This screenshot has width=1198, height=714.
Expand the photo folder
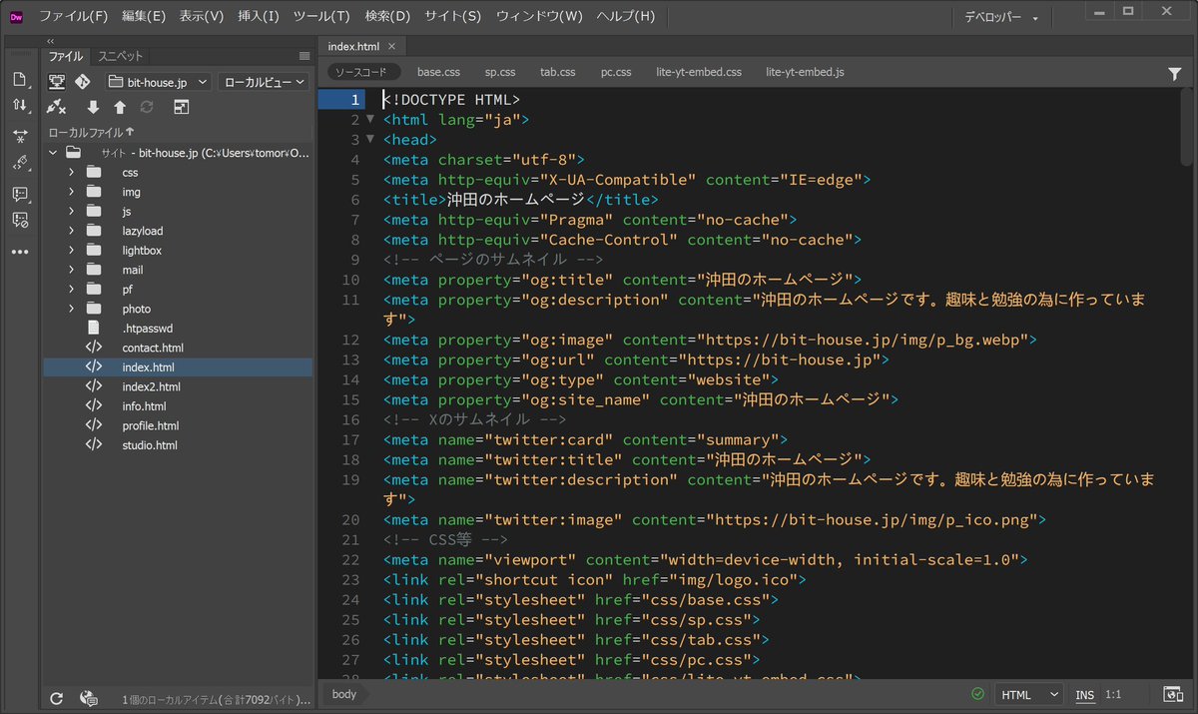tap(71, 309)
